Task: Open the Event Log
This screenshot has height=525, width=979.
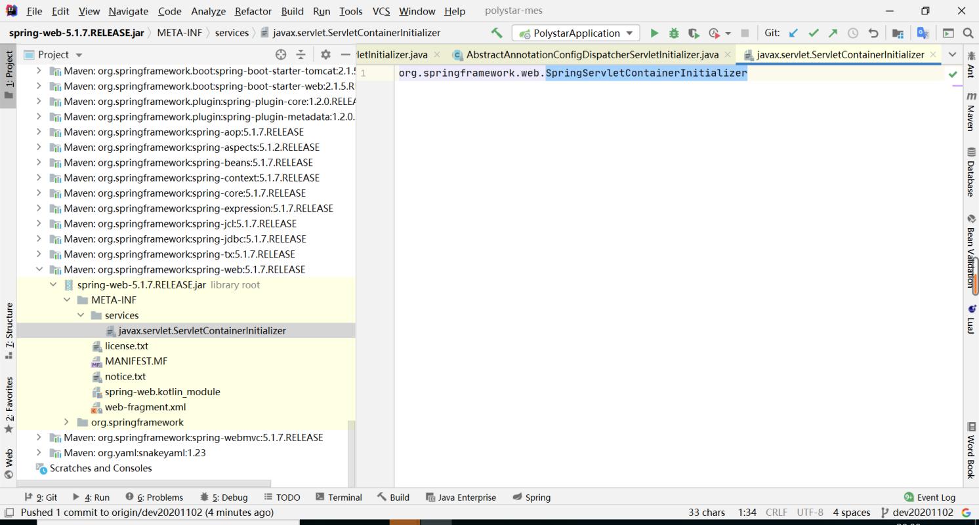Action: [930, 497]
